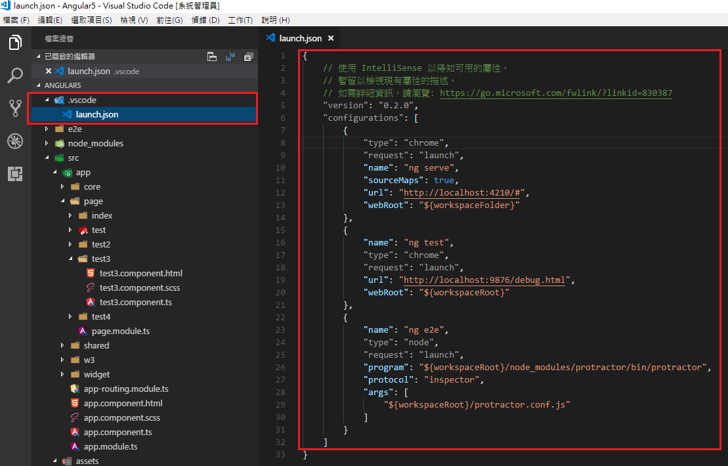
Task: Open the Search view
Action: click(x=15, y=75)
